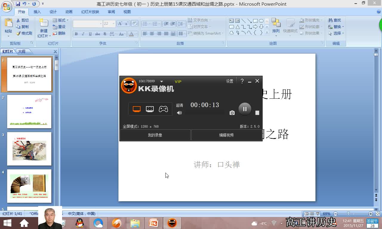Select slide 3 thumbnail with horseman image

[x=29, y=149]
